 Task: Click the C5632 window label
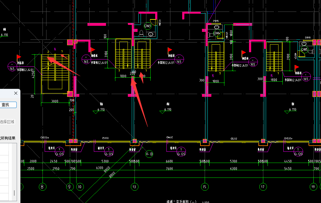click(x=169, y=137)
